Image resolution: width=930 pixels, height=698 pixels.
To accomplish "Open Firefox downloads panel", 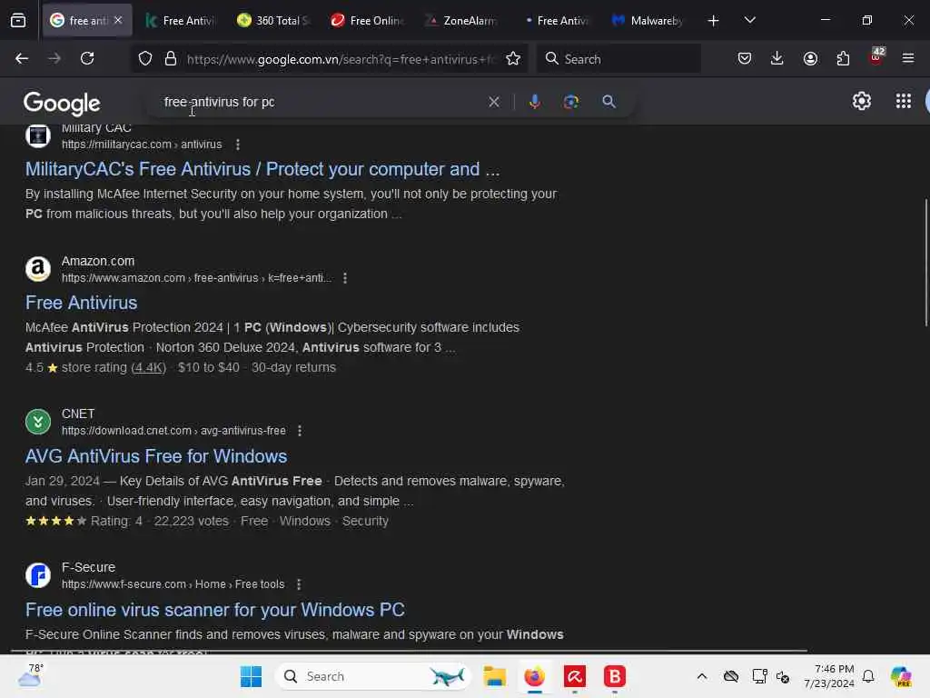I will click(x=777, y=58).
